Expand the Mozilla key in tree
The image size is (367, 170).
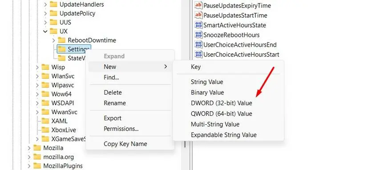click(x=29, y=148)
